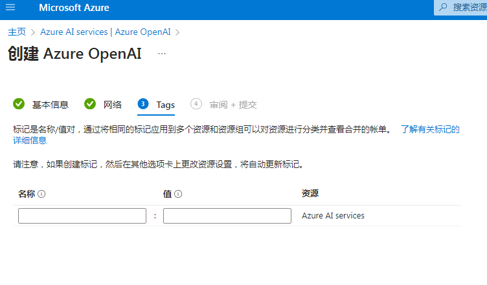The height and width of the screenshot is (285, 487).
Task: Focus the 搜索资源 search box
Action: (460, 8)
